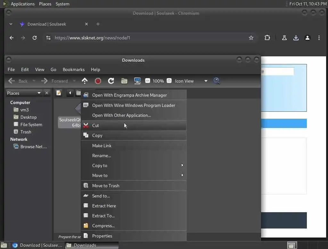
Task: Open Chromium extensions puzzle icon
Action: click(267, 38)
